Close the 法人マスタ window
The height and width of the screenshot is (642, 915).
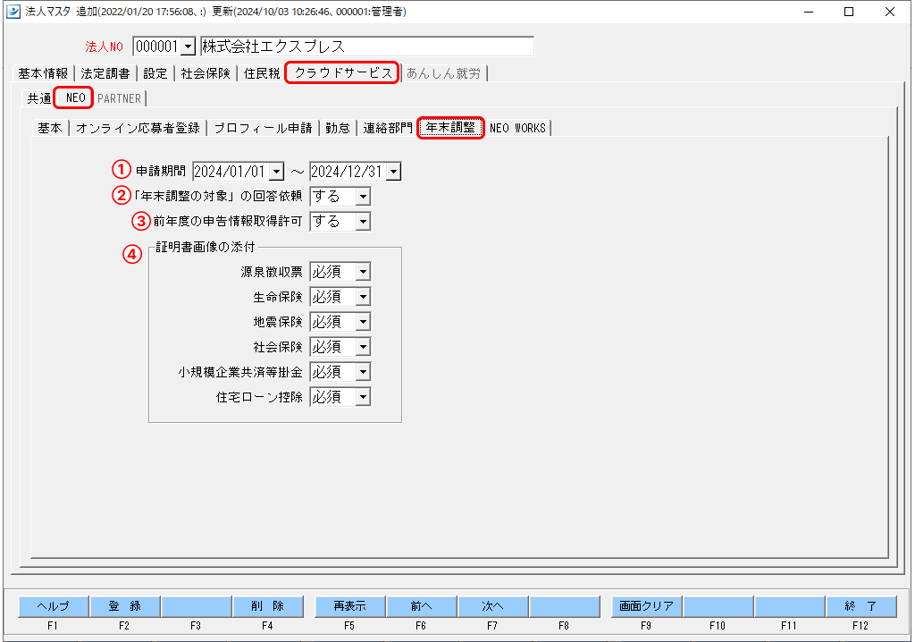click(x=890, y=12)
